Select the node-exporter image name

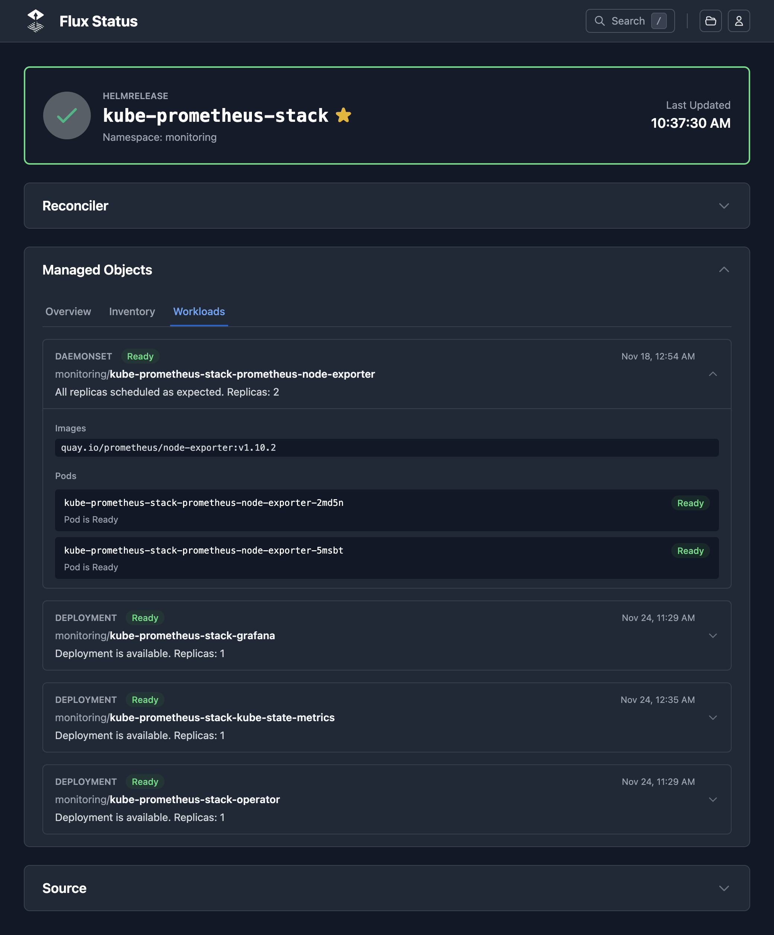168,447
